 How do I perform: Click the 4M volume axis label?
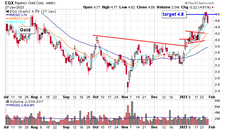click(x=217, y=113)
